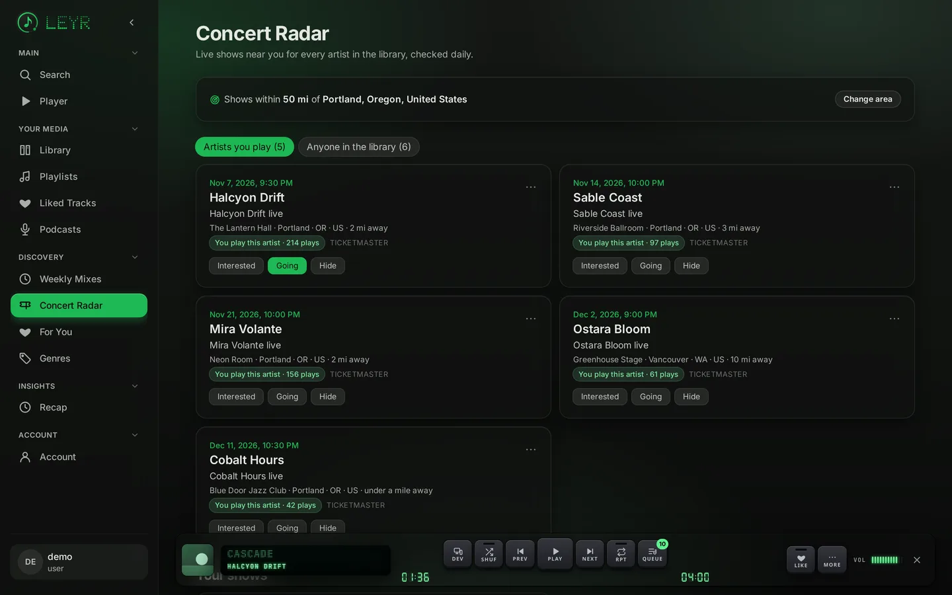The height and width of the screenshot is (595, 952).
Task: Open Podcasts in sidebar
Action: (79, 229)
